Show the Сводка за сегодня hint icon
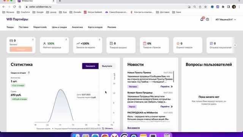Image resolution: width=243 pixels, height=137 pixels. pyautogui.click(x=29, y=73)
